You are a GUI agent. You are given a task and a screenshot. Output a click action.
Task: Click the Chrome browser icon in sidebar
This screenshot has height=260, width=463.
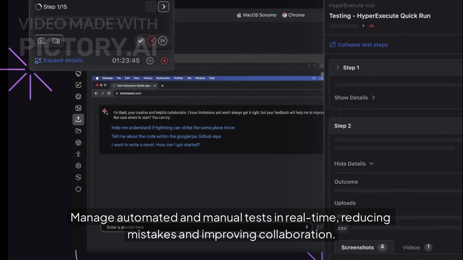(x=78, y=143)
